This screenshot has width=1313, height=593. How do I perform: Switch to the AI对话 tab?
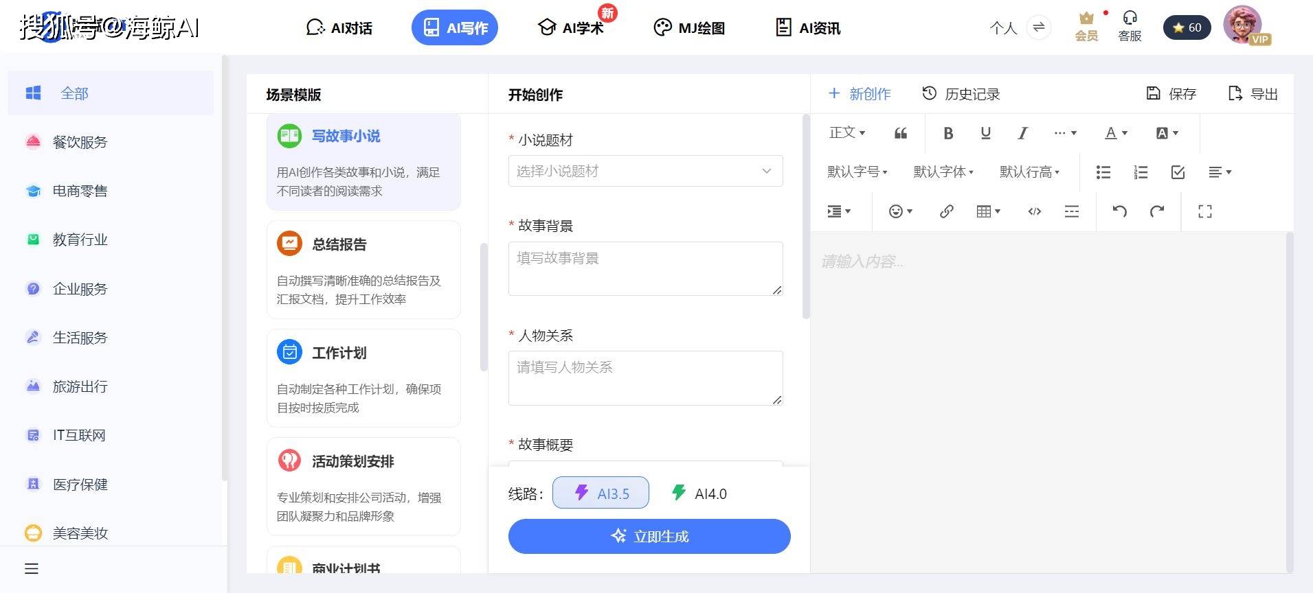pos(339,28)
